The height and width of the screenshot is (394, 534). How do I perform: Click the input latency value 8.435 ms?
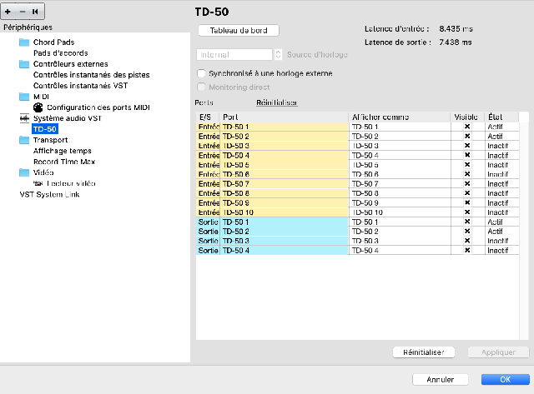click(456, 28)
